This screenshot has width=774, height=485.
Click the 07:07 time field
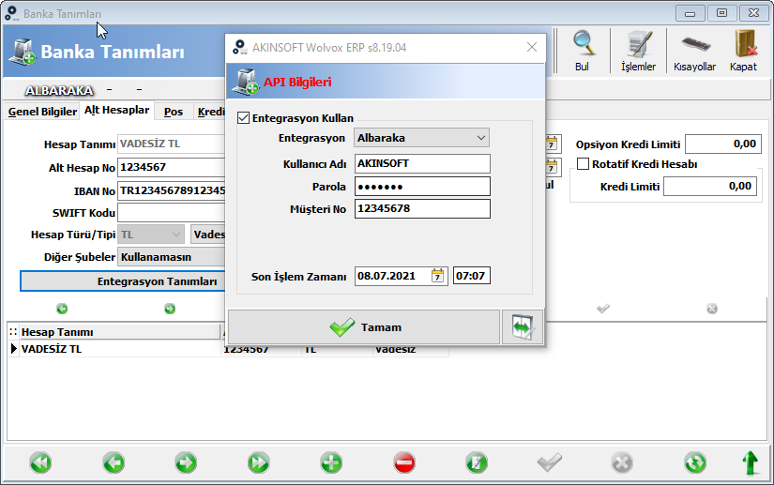471,276
